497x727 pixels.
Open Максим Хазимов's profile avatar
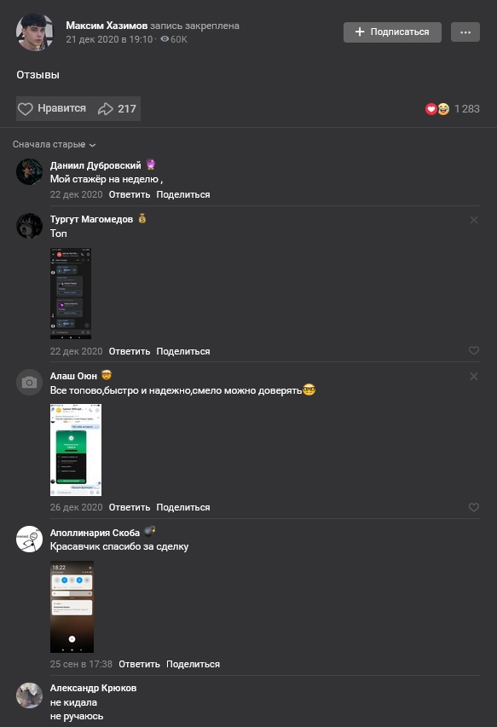click(35, 32)
